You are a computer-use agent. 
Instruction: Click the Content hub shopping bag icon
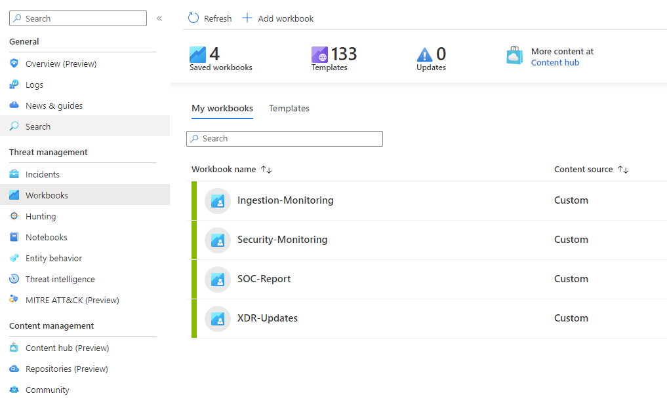(x=515, y=56)
